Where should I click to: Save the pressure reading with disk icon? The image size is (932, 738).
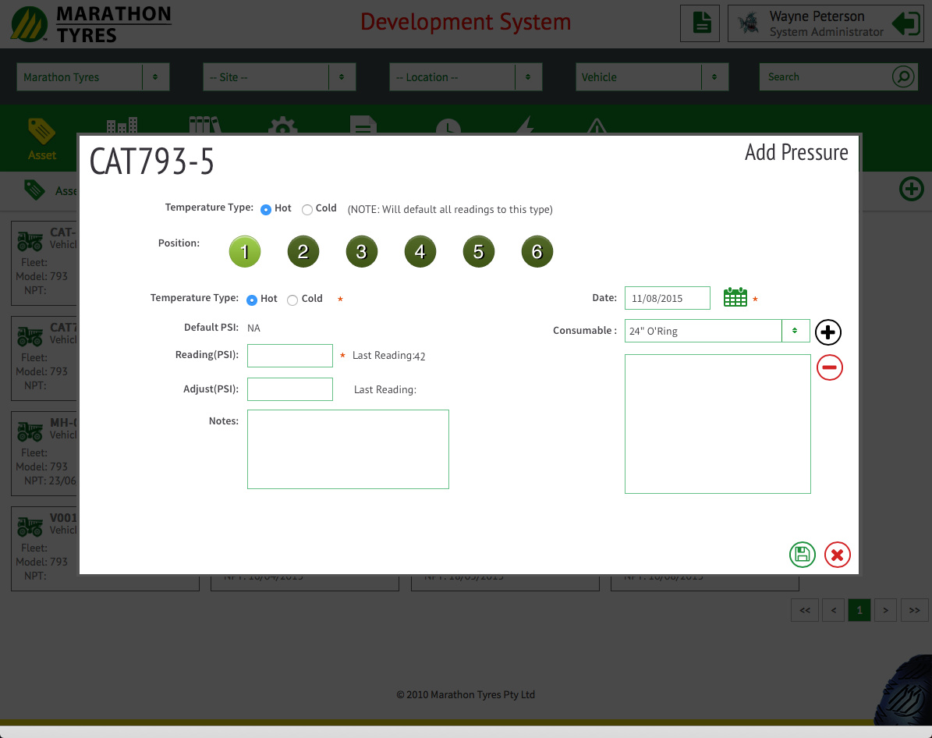pyautogui.click(x=802, y=555)
